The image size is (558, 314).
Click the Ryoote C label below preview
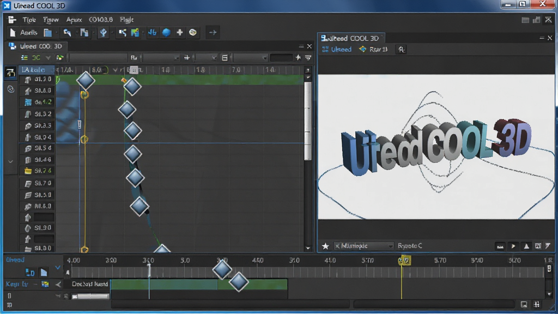[x=410, y=246]
